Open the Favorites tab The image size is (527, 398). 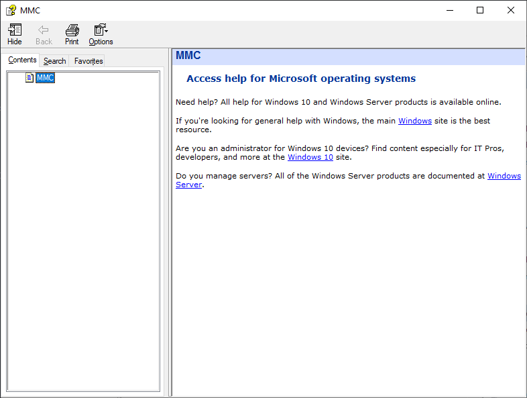[x=89, y=61]
